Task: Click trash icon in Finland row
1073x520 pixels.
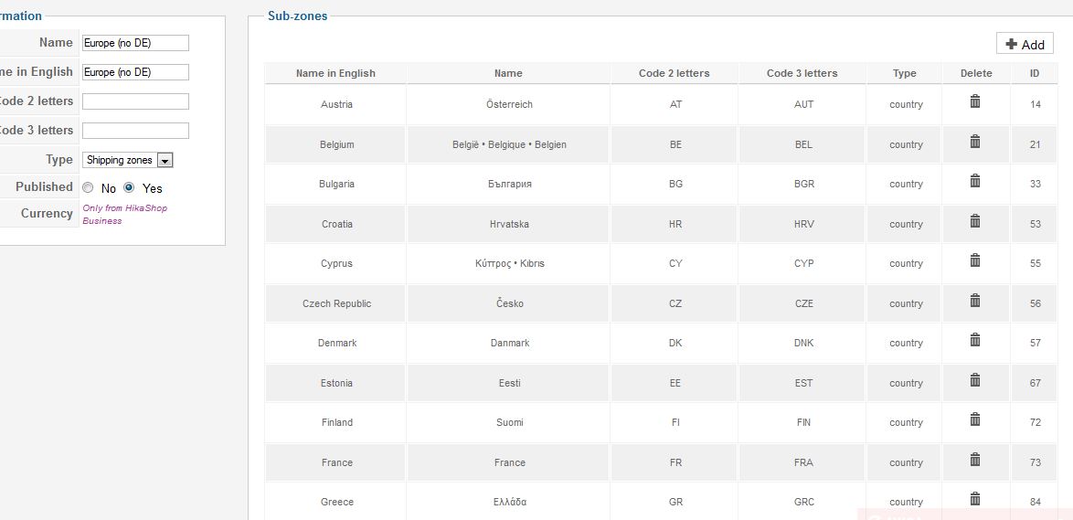Action: tap(975, 419)
